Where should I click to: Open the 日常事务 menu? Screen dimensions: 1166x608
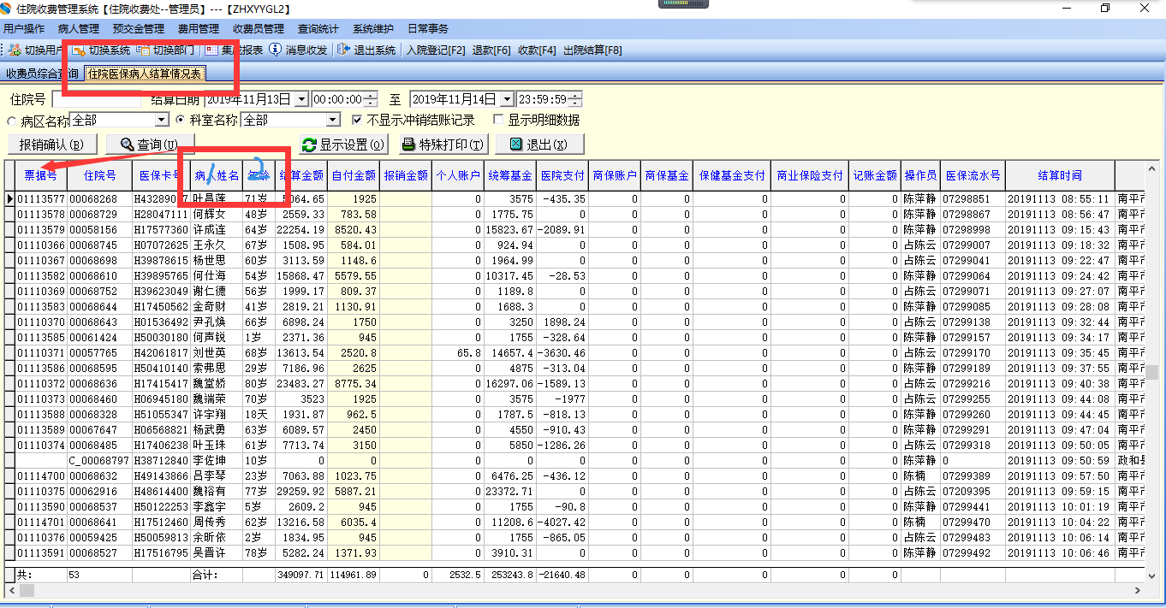click(428, 29)
